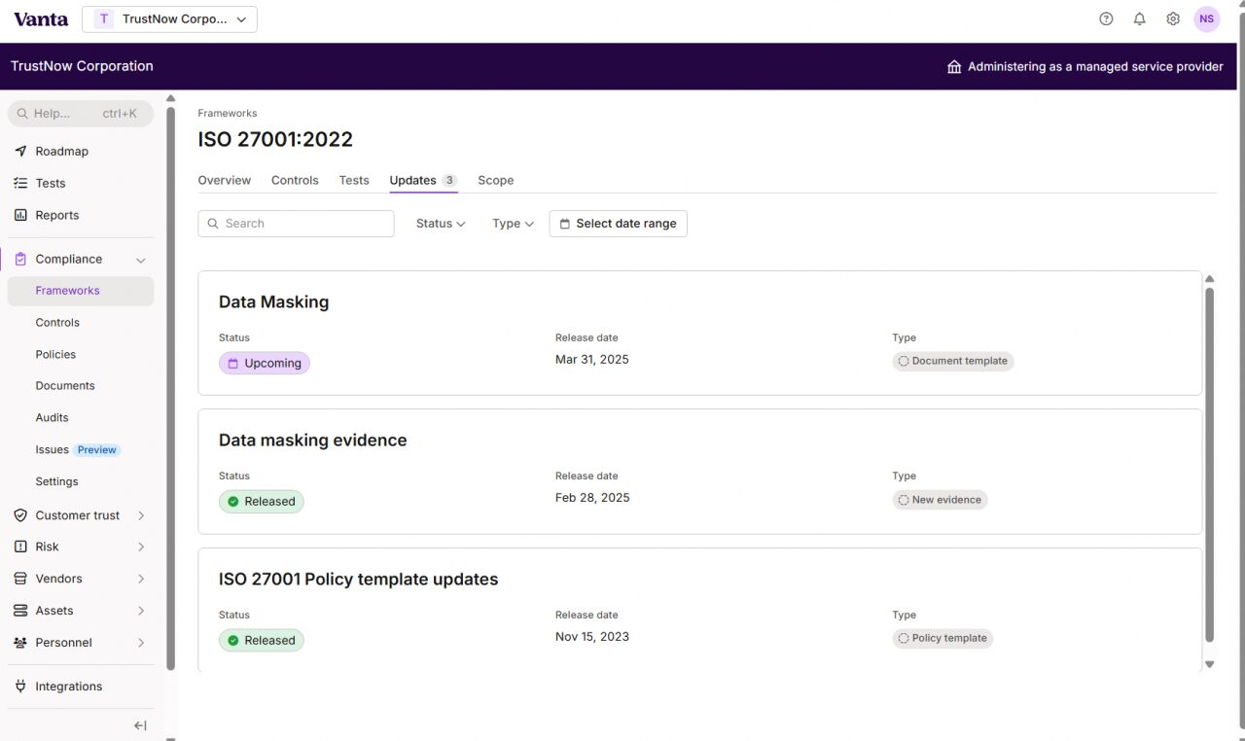This screenshot has width=1245, height=741.
Task: Click the New evidence type tag
Action: tap(940, 500)
